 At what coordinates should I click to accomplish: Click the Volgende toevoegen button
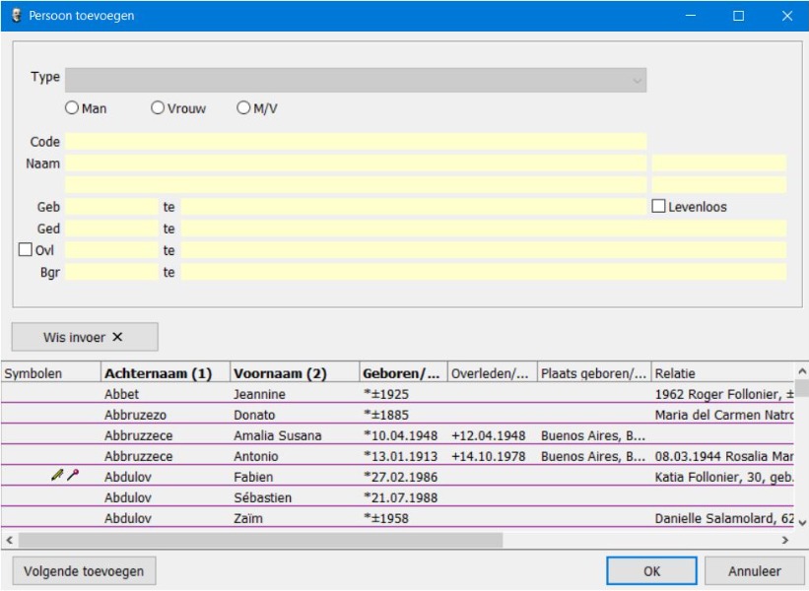point(84,570)
